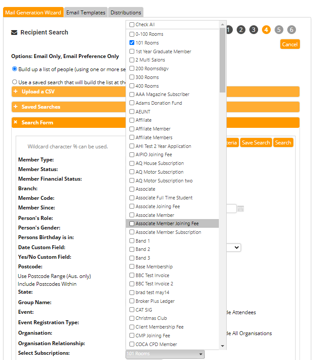Click the Save Search button
Viewport: 313px width, 360px height.
(x=256, y=143)
